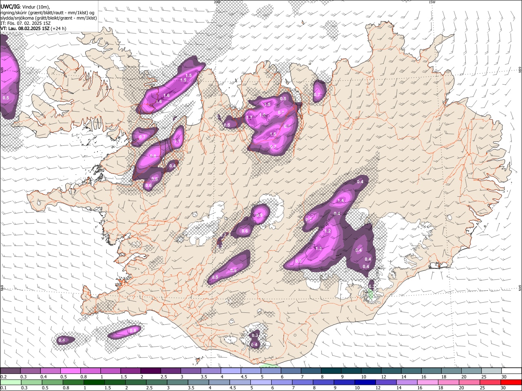
Task: Click the '1.4' snowfall value on the map
Action: [x=341, y=200]
